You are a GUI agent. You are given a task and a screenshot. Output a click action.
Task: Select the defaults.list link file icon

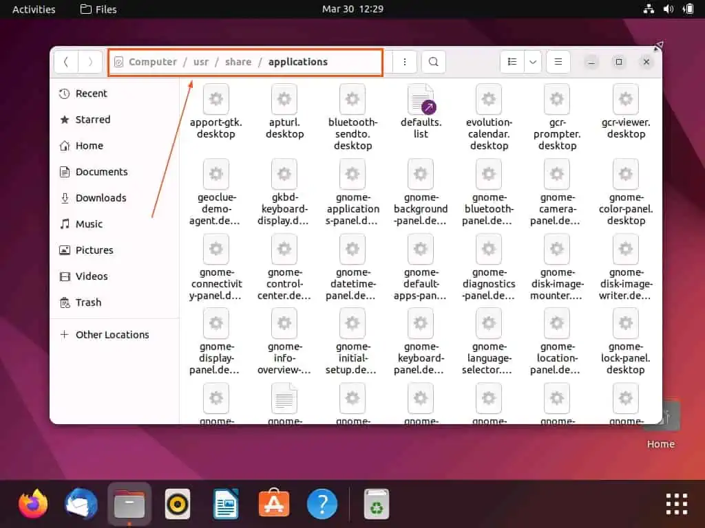(421, 99)
